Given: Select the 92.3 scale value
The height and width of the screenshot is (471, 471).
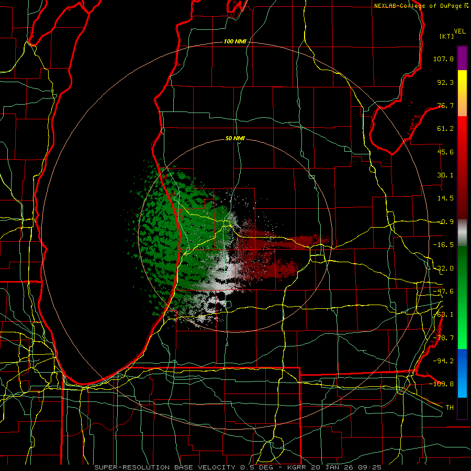Looking at the screenshot, I should [x=445, y=82].
